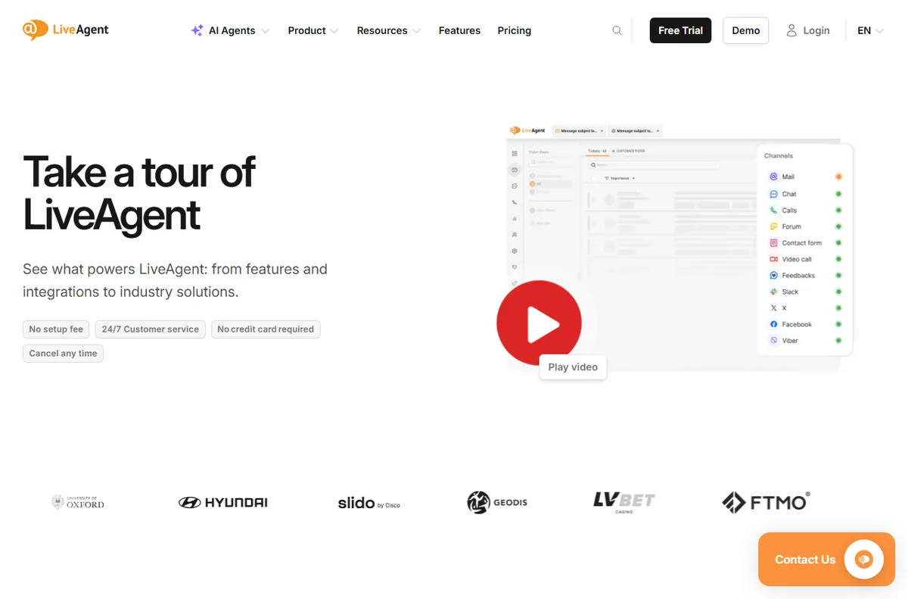908x599 pixels.
Task: Click the LiveAgent logo in the header
Action: (x=66, y=30)
